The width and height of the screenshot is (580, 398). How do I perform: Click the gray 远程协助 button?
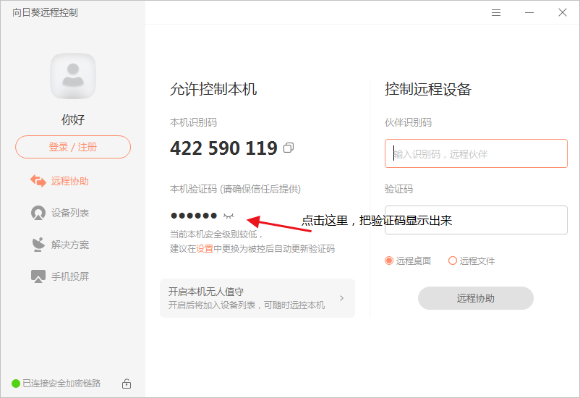[x=476, y=298]
